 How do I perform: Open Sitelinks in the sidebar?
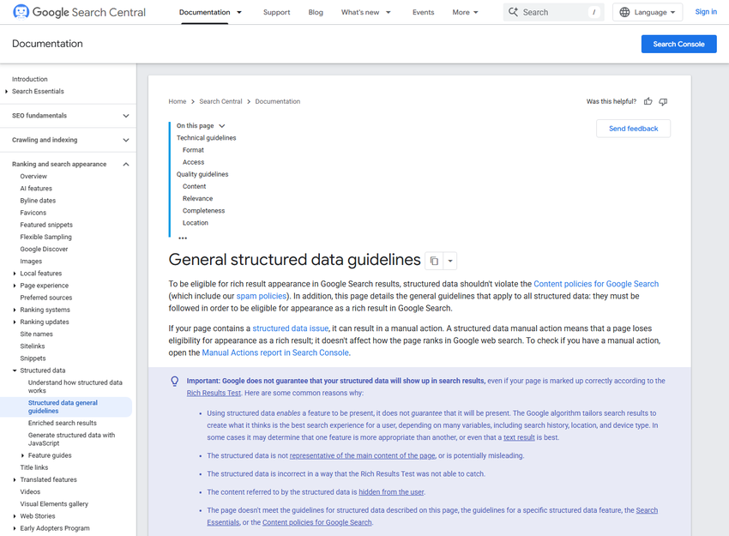point(33,346)
